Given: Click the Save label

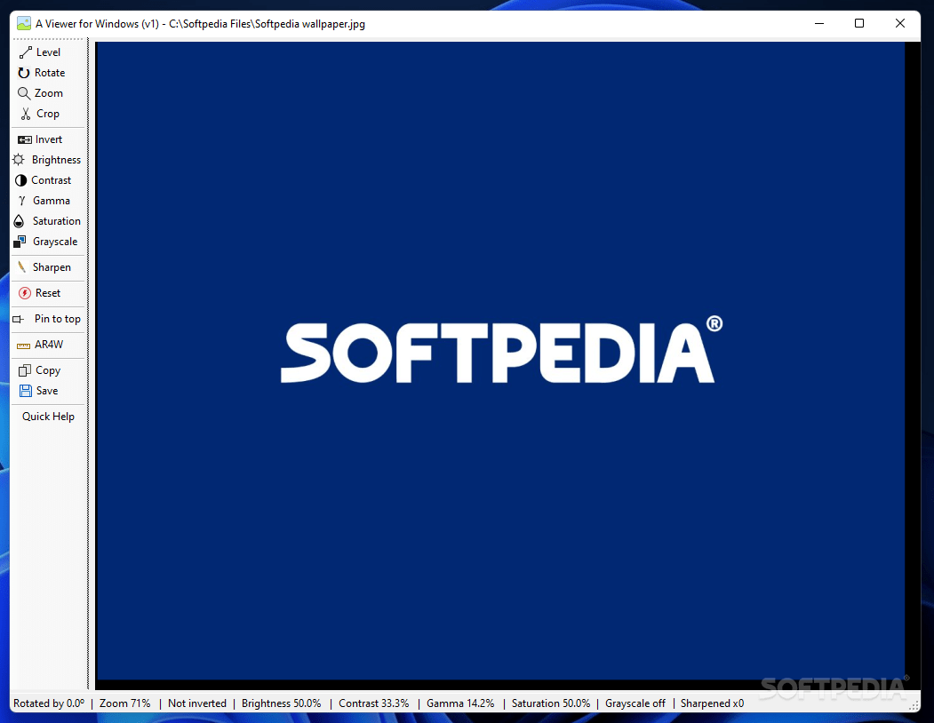Looking at the screenshot, I should coord(47,391).
